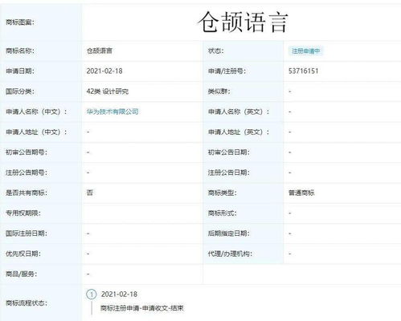Viewport: 401px width, 321px height.
Task: Click the 申请/注册号 label
Action: 227,71
